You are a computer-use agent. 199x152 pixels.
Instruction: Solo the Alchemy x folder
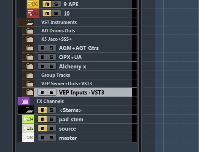coord(51,66)
